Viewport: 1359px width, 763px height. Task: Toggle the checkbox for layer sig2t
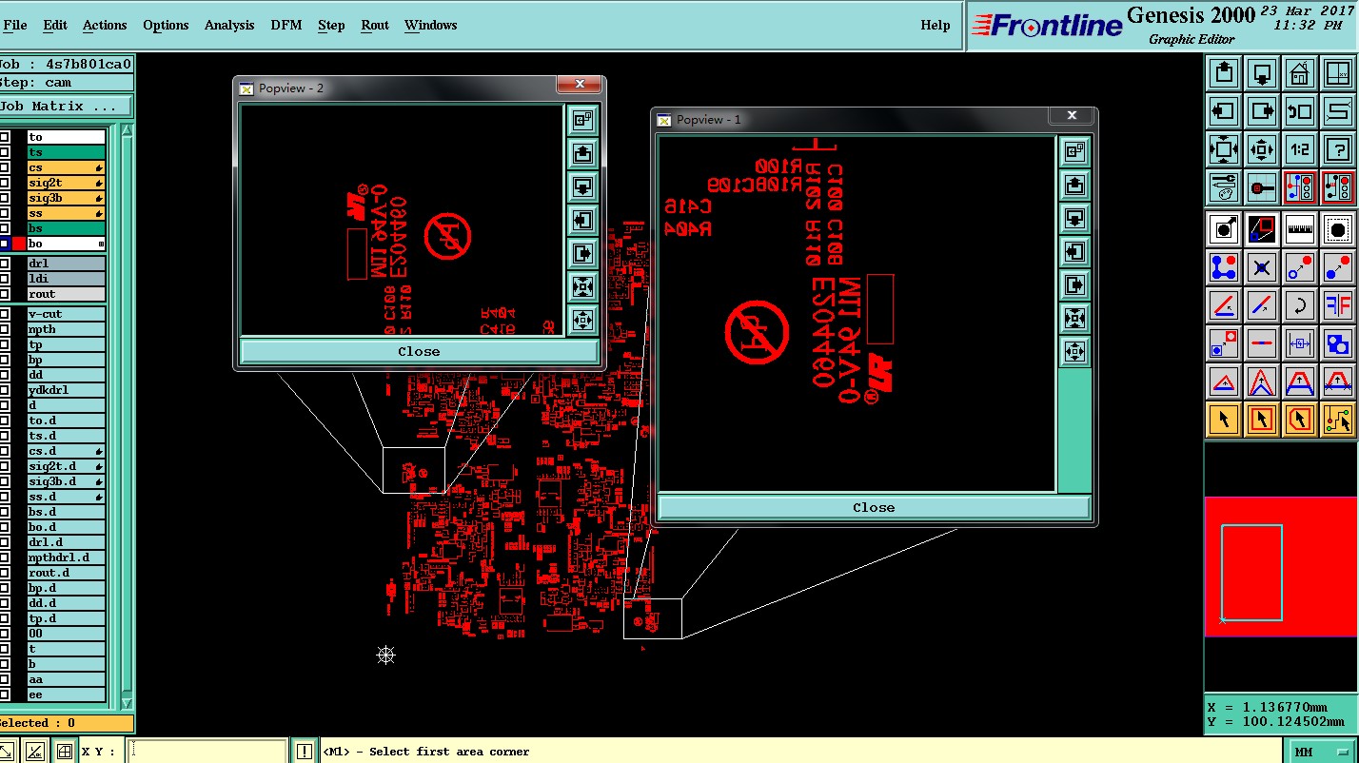[x=5, y=183]
